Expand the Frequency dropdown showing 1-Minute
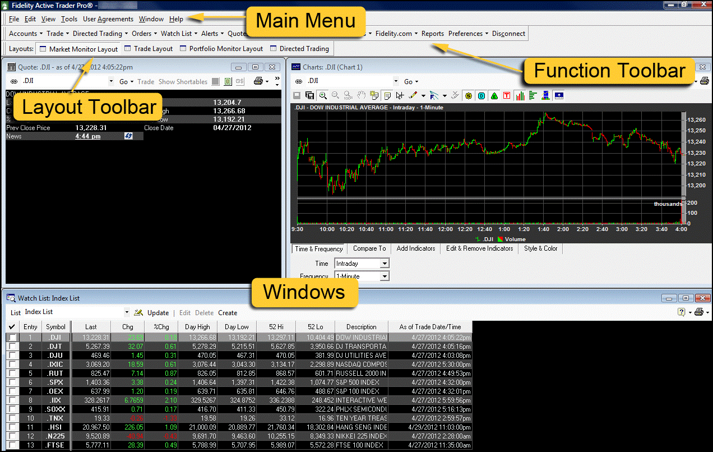The height and width of the screenshot is (452, 713). click(x=385, y=276)
